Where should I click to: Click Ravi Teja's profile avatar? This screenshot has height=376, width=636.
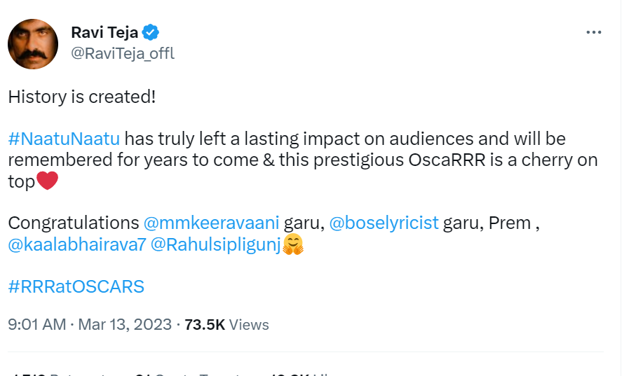33,44
